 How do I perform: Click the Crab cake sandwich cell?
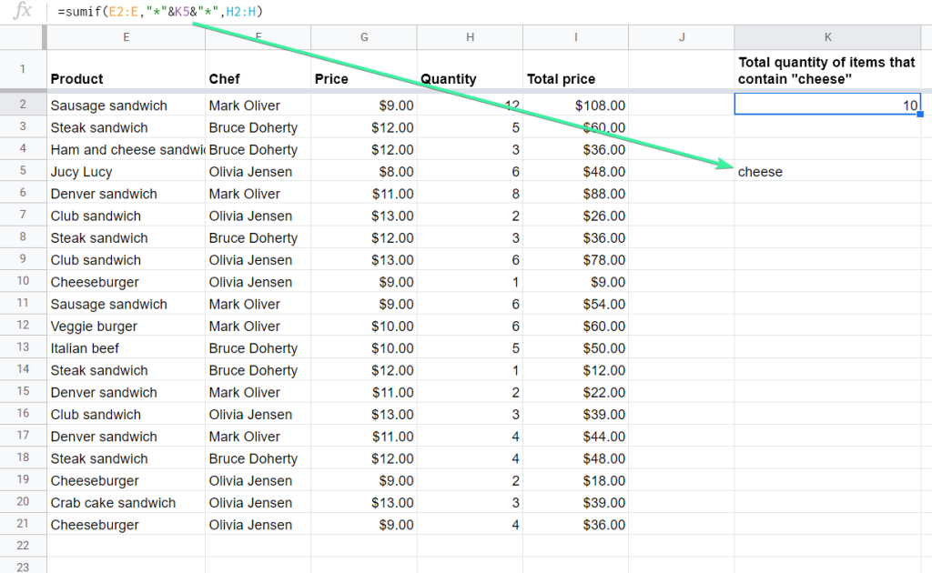[126, 502]
